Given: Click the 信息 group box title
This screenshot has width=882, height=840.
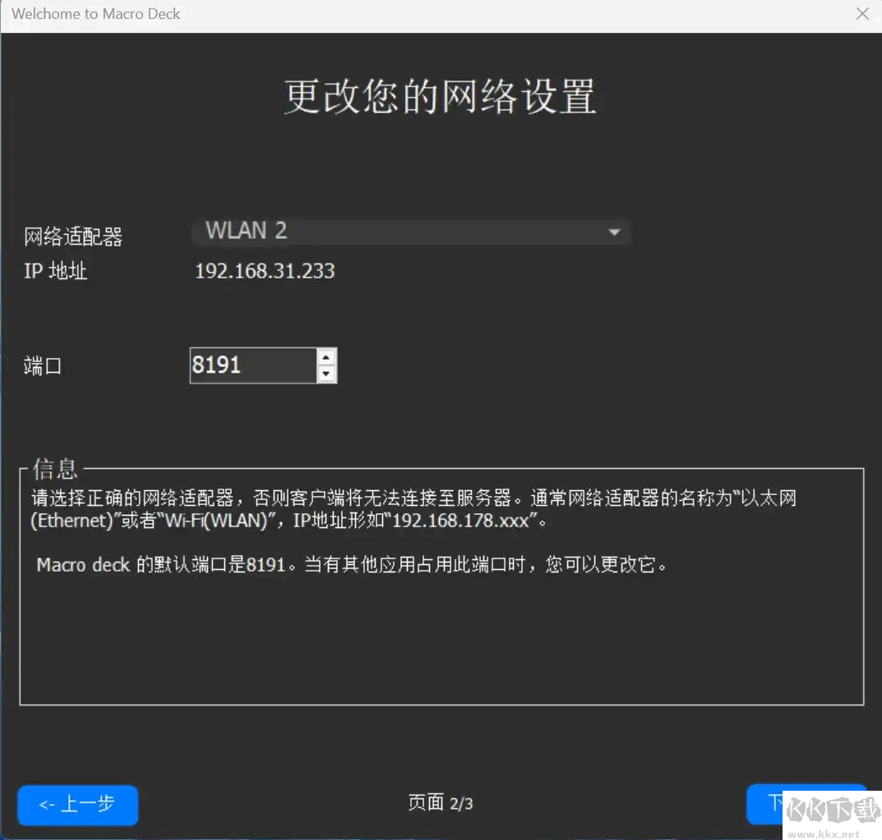Looking at the screenshot, I should click(54, 468).
